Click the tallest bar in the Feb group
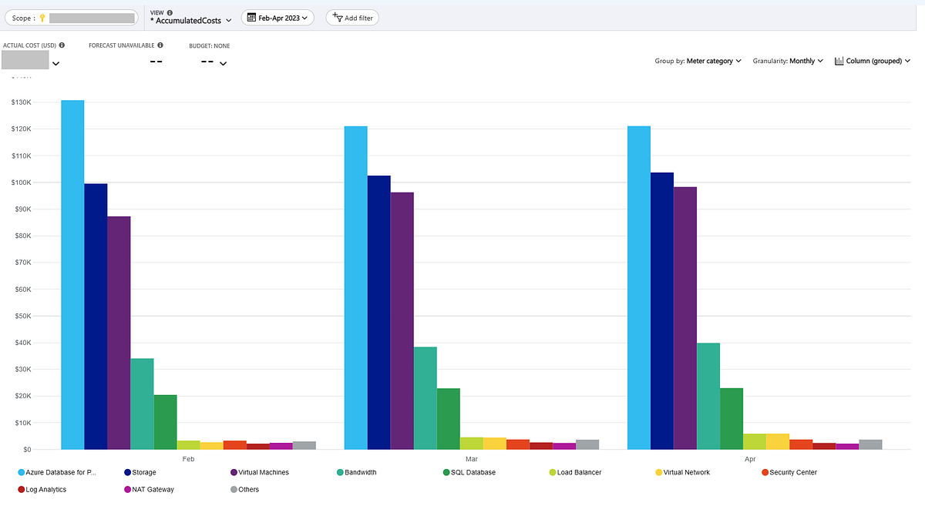Screen dimensions: 925x506 point(72,270)
